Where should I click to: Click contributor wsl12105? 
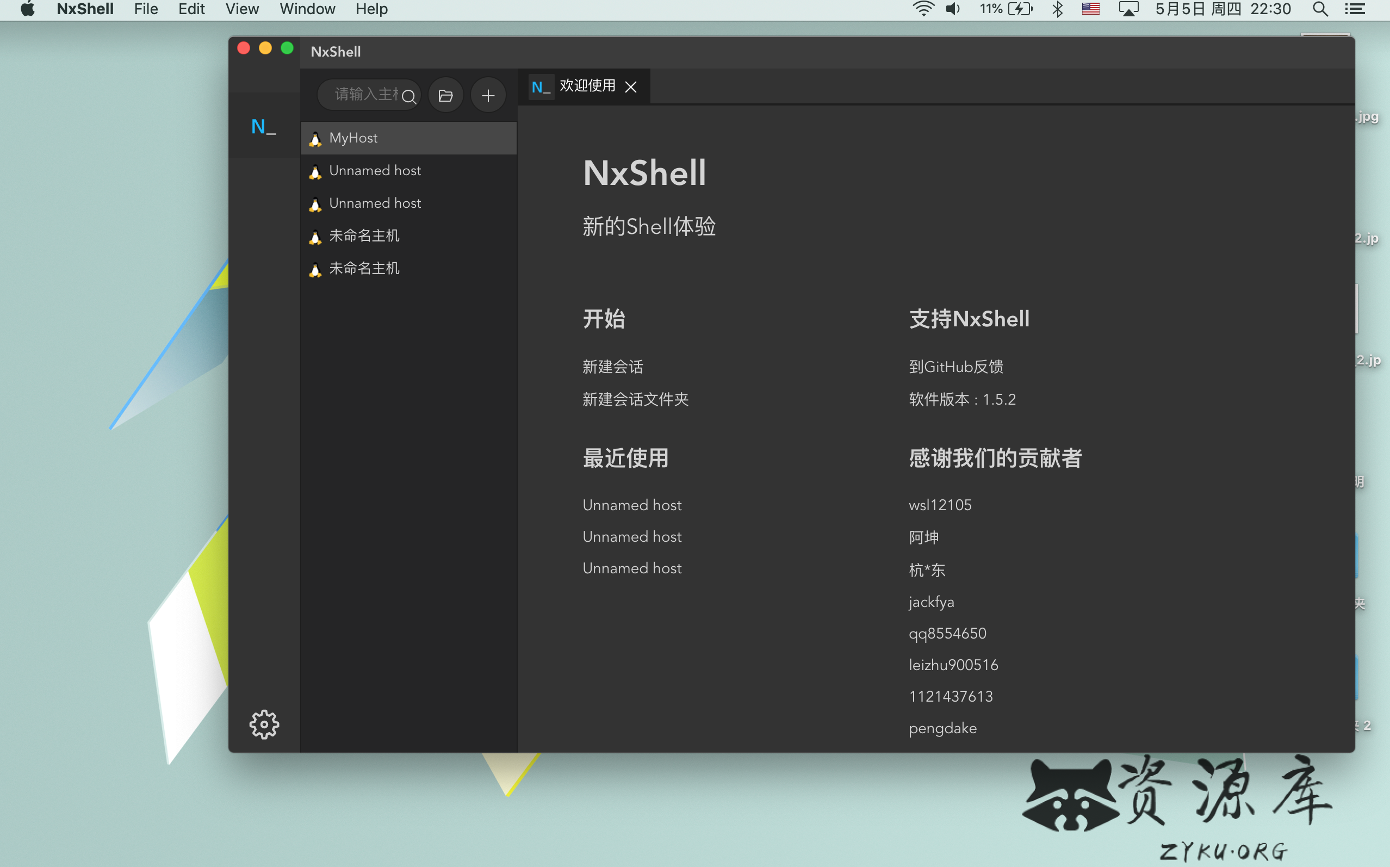point(940,505)
